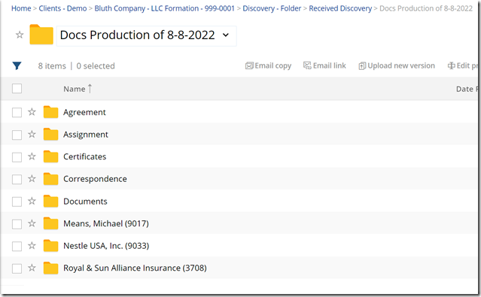This screenshot has height=297, width=481.
Task: Click the Documents row folder icon
Action: [x=50, y=201]
